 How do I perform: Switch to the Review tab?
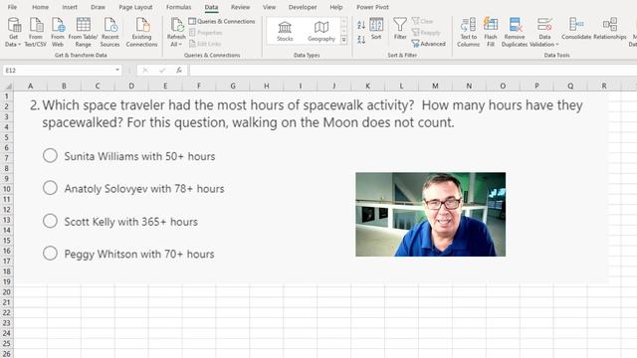[x=241, y=7]
